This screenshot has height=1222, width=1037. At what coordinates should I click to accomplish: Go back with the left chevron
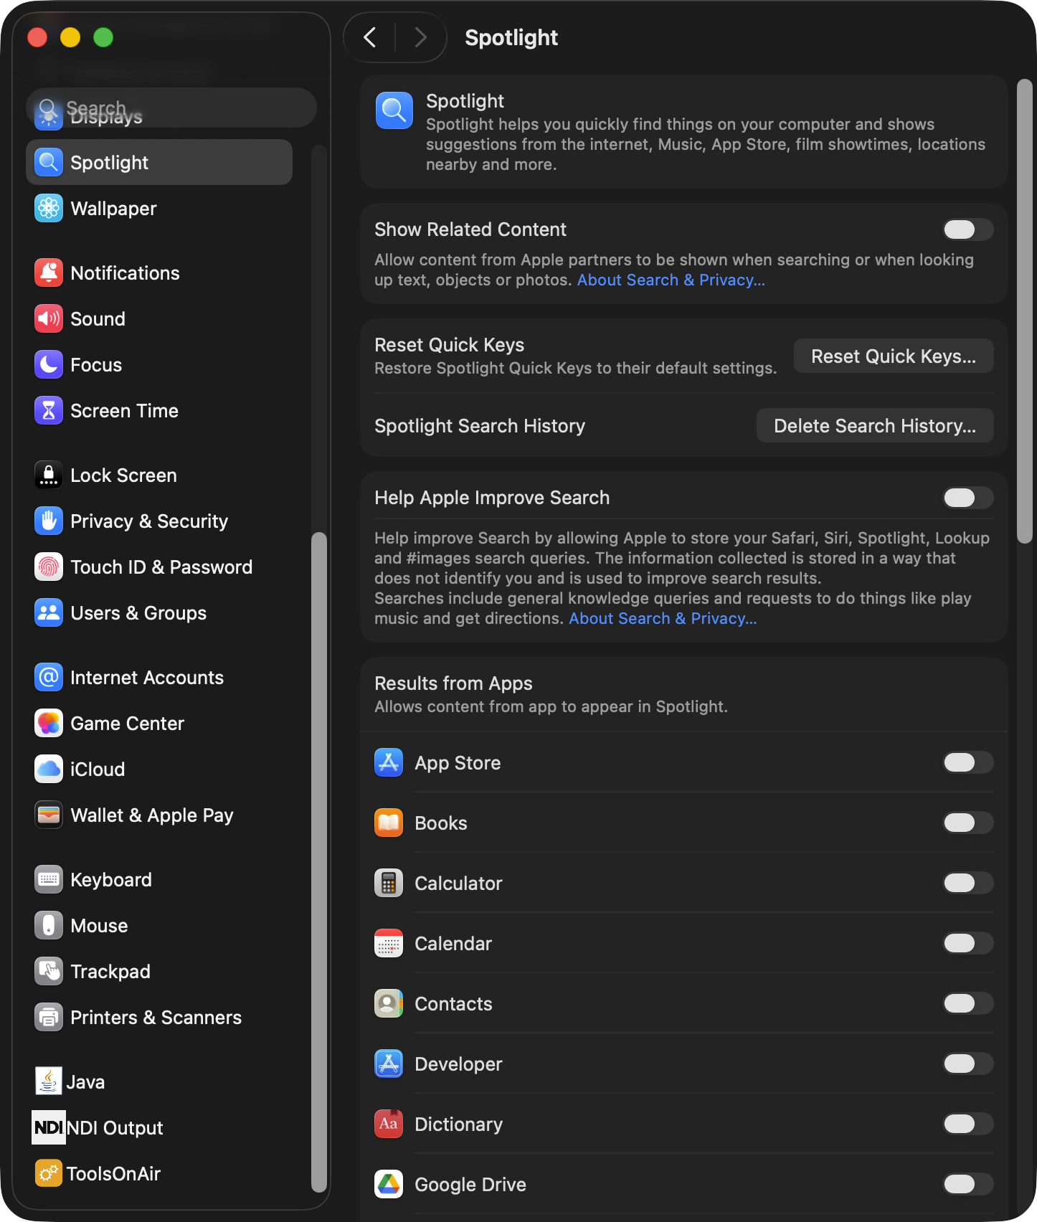point(370,37)
